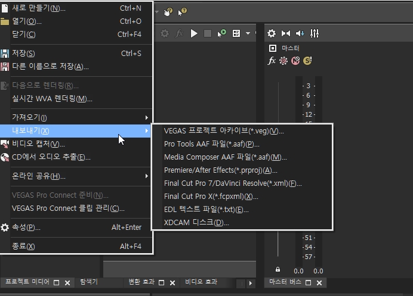413x296 pixels.
Task: Close the 프로젝트 미디어 panel
Action: coord(67,283)
